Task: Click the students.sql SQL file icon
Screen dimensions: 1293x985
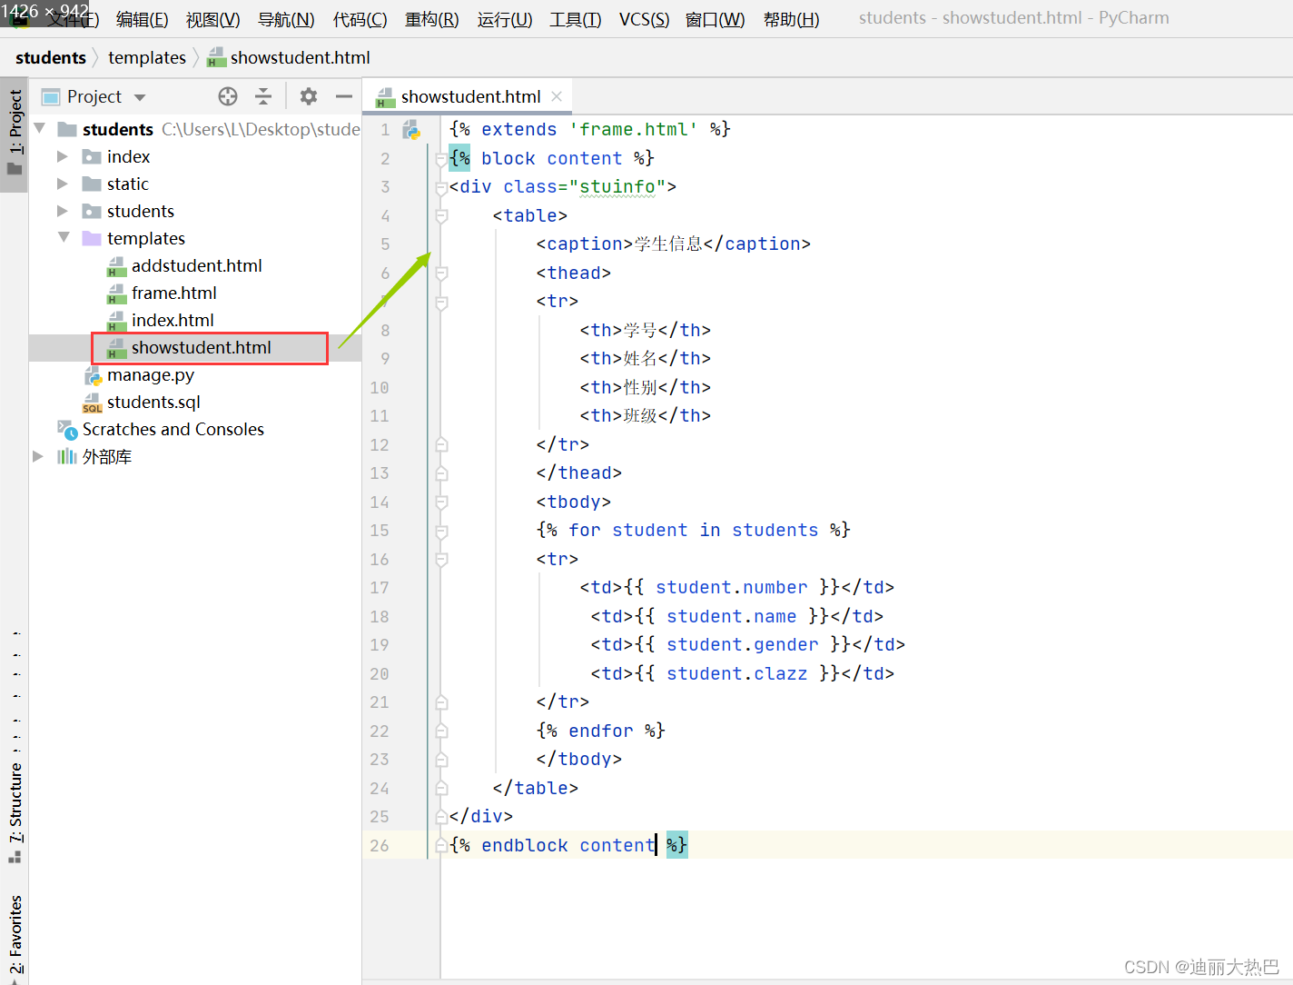Action: (93, 403)
